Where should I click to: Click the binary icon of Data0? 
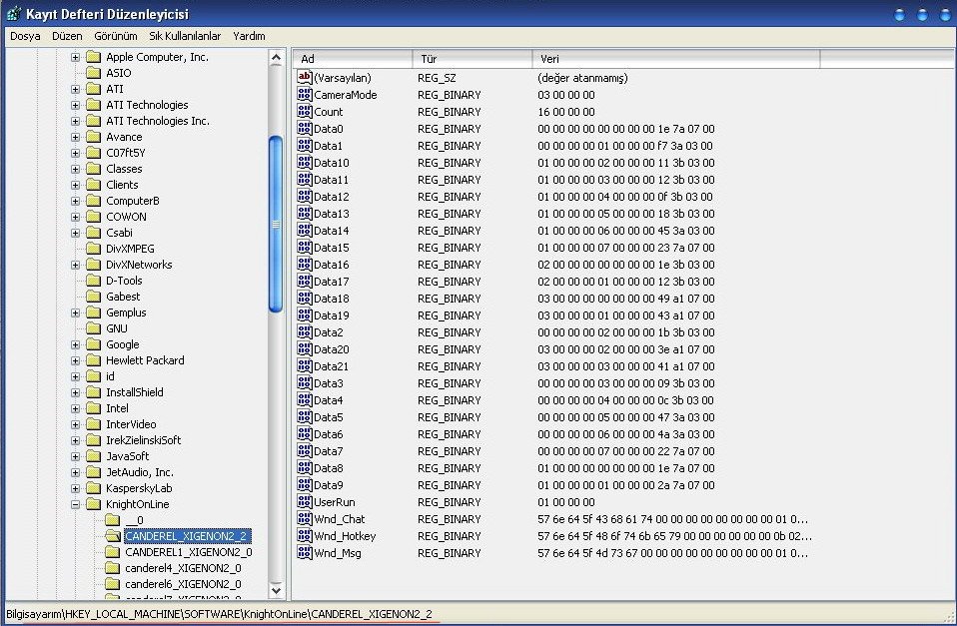(x=304, y=128)
